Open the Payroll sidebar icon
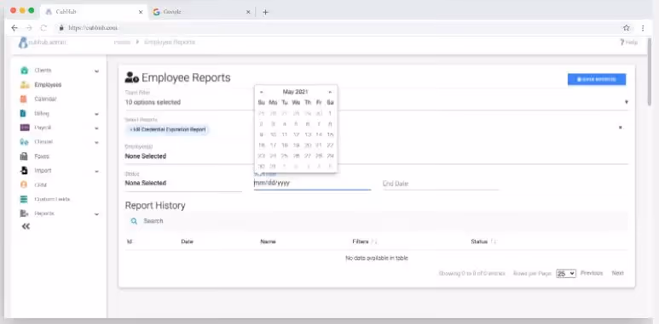 25,128
